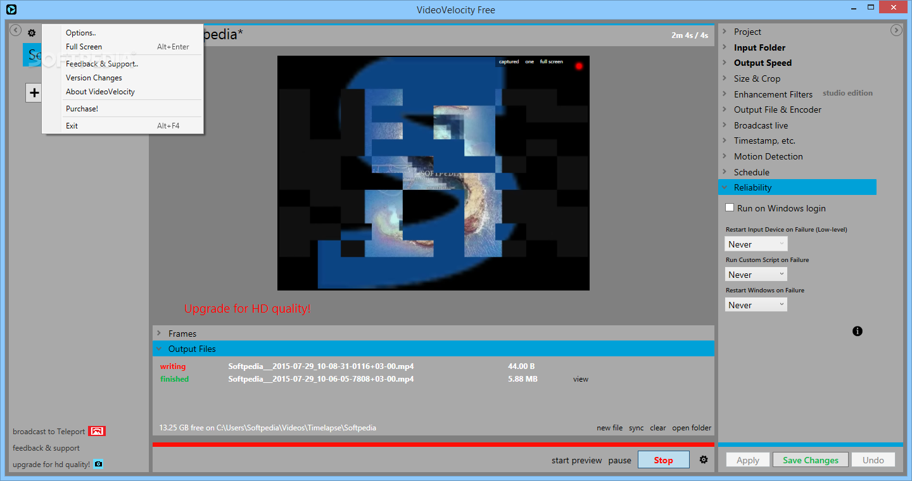912x481 pixels.
Task: Enable Run on Windows login
Action: pos(730,208)
